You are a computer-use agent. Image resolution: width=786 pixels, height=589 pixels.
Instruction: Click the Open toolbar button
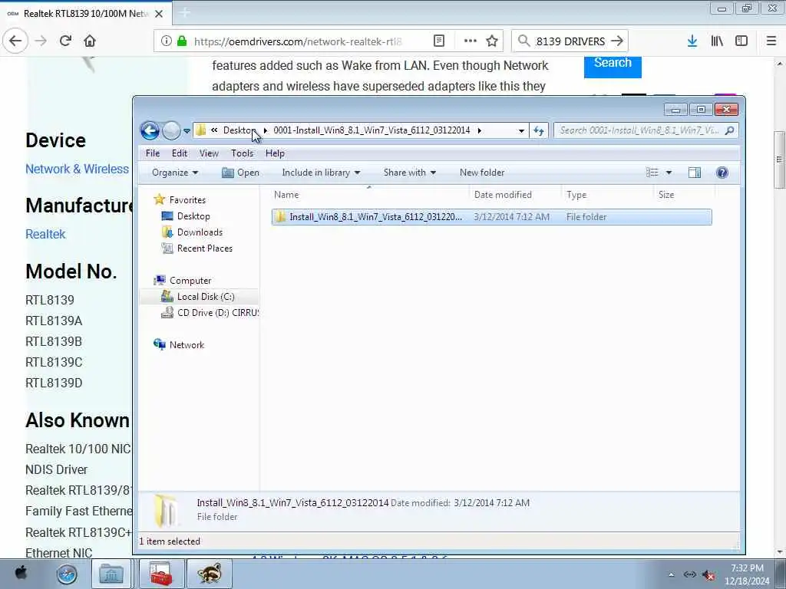tap(240, 173)
